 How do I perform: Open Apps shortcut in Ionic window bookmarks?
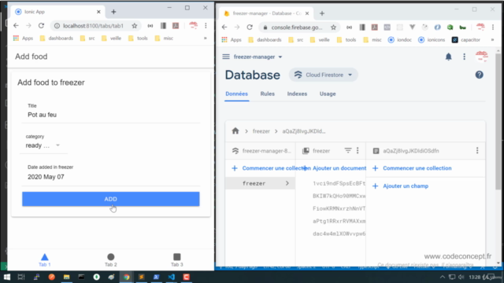coord(23,39)
